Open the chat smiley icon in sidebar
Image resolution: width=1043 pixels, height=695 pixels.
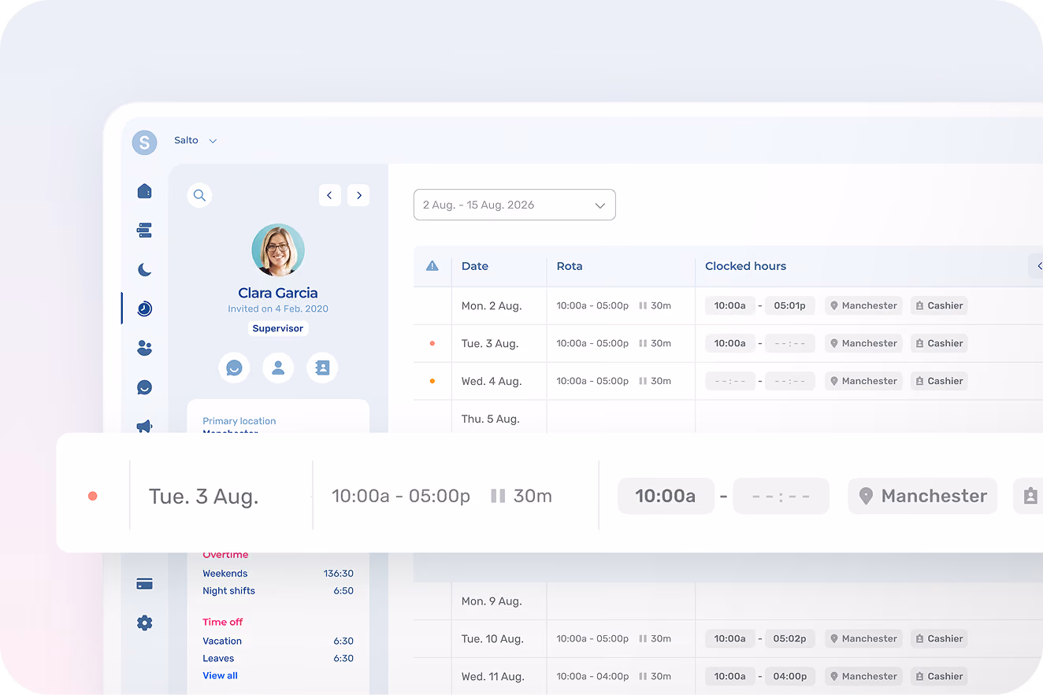pyautogui.click(x=144, y=387)
